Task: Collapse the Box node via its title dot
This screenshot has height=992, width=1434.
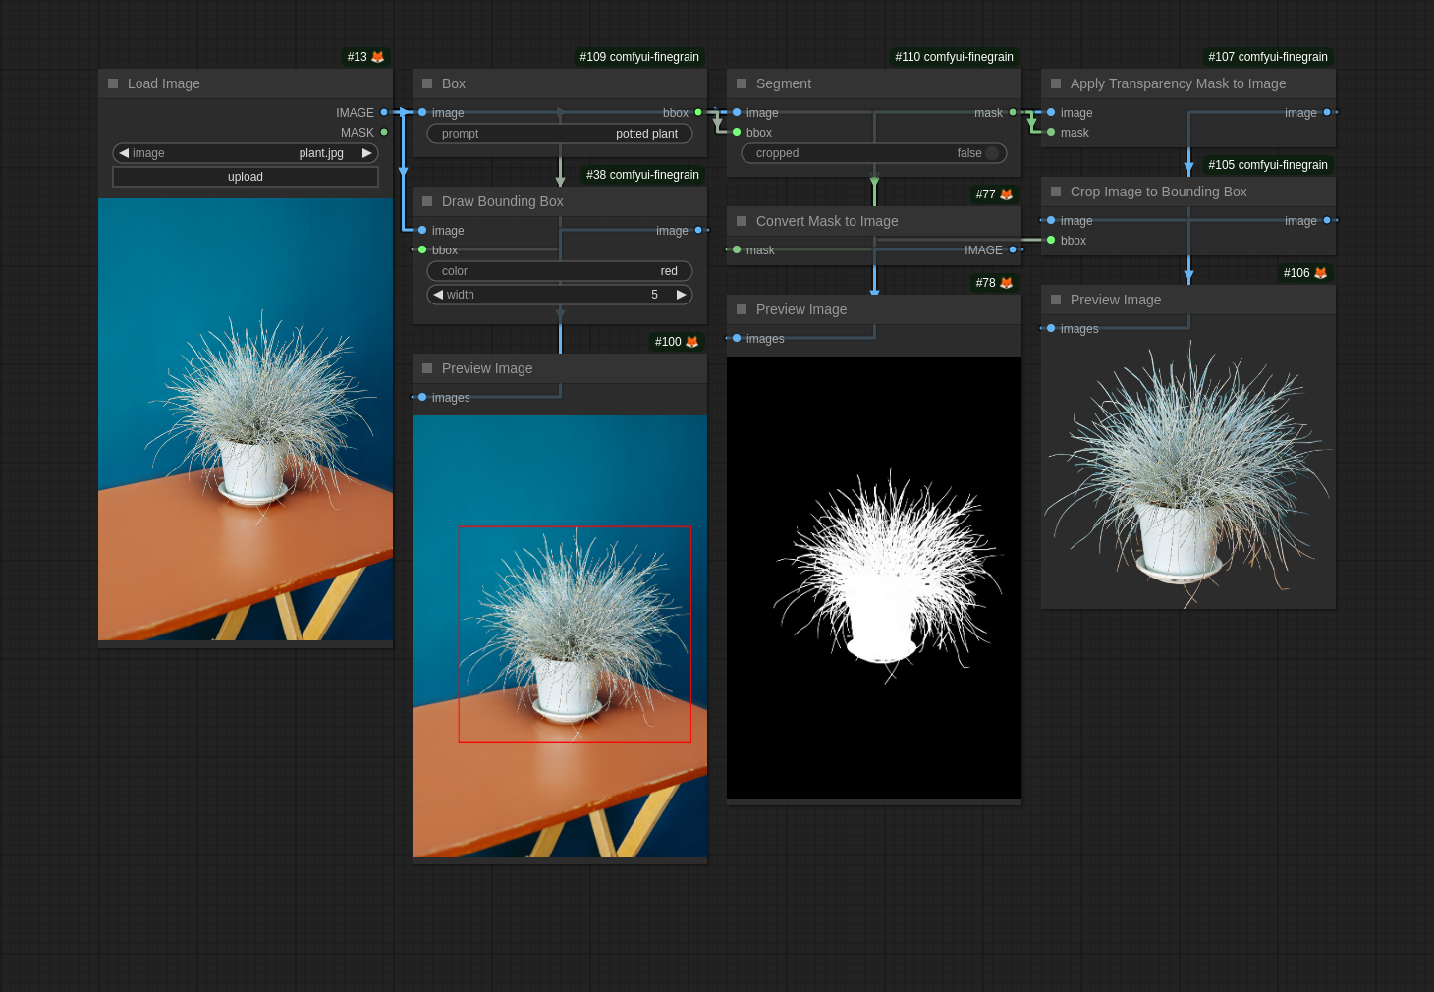Action: tap(427, 83)
